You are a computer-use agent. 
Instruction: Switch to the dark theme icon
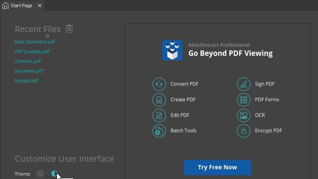click(54, 174)
